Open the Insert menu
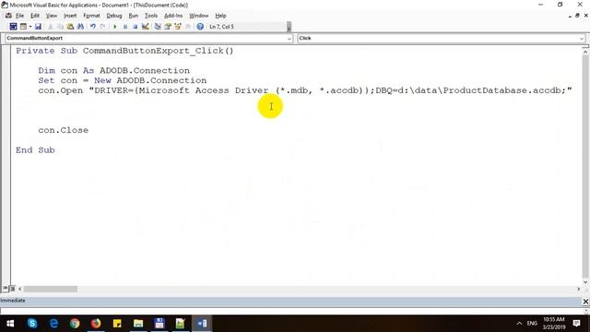590x332 pixels. pyautogui.click(x=70, y=16)
